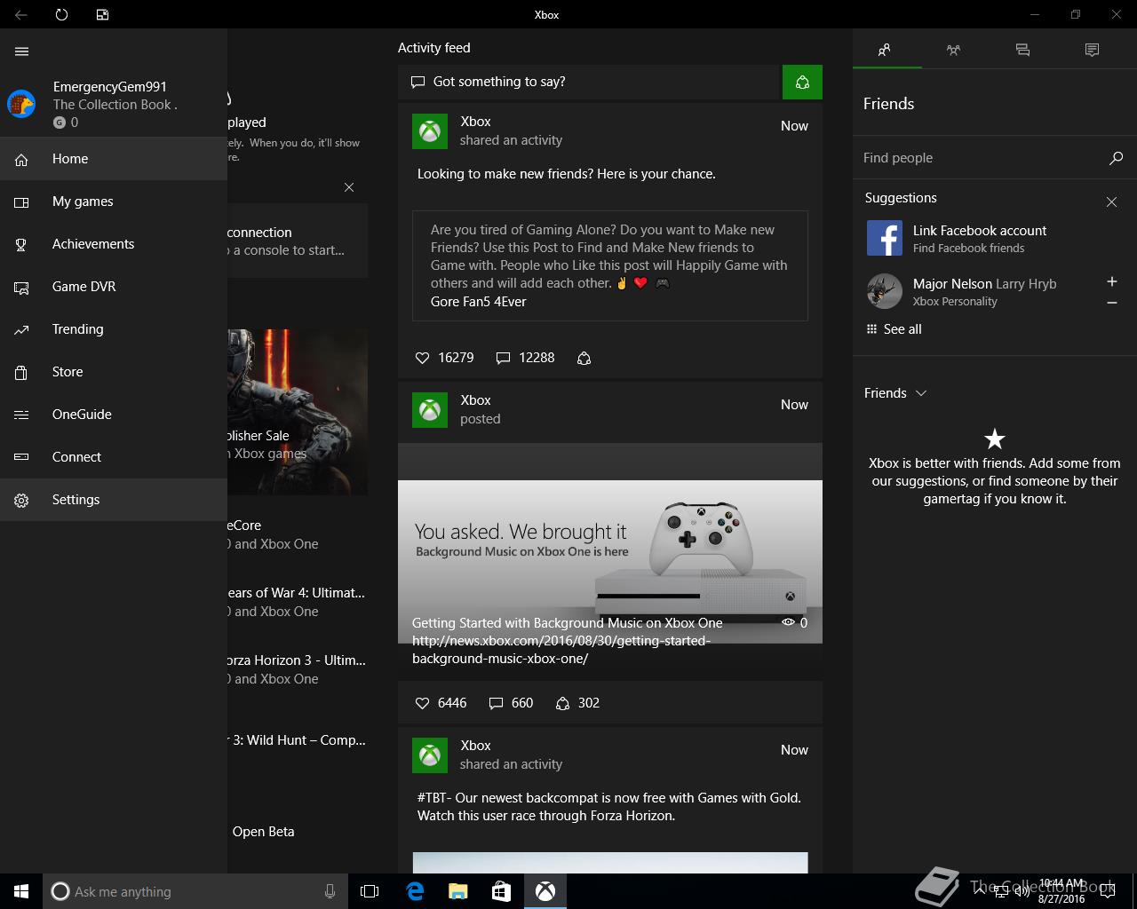
Task: Like the Looking to make new friends post
Action: coord(423,358)
